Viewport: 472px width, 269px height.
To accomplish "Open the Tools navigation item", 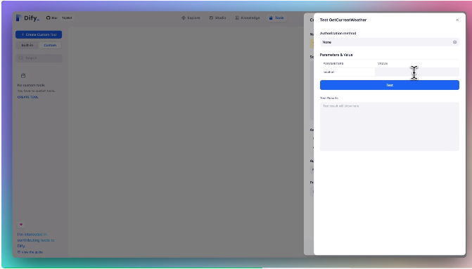I will coord(276,18).
